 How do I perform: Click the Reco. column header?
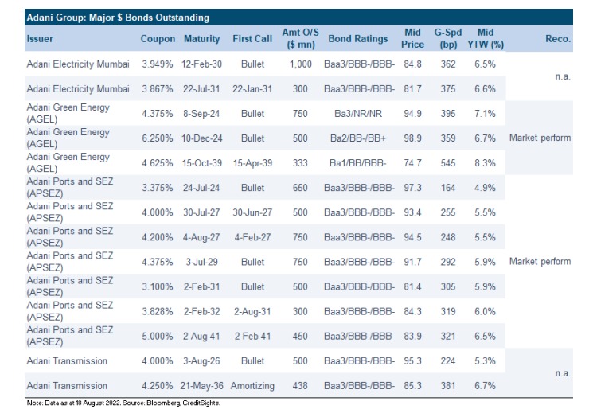click(x=557, y=38)
